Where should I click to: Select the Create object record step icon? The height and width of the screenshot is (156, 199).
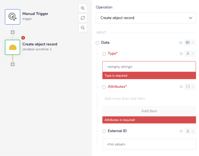(x=13, y=47)
